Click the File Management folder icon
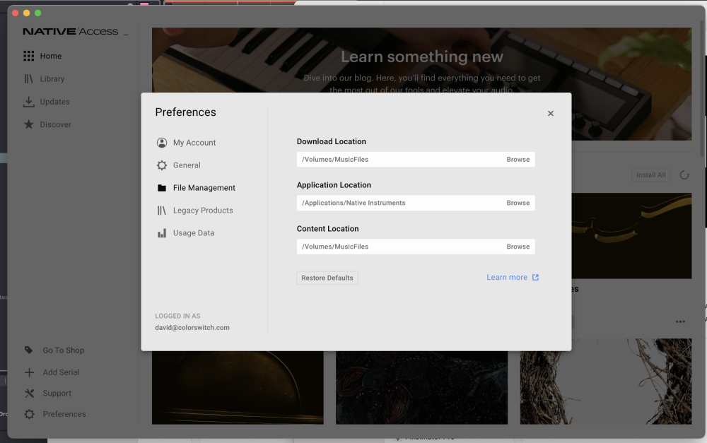The height and width of the screenshot is (443, 707). 162,188
